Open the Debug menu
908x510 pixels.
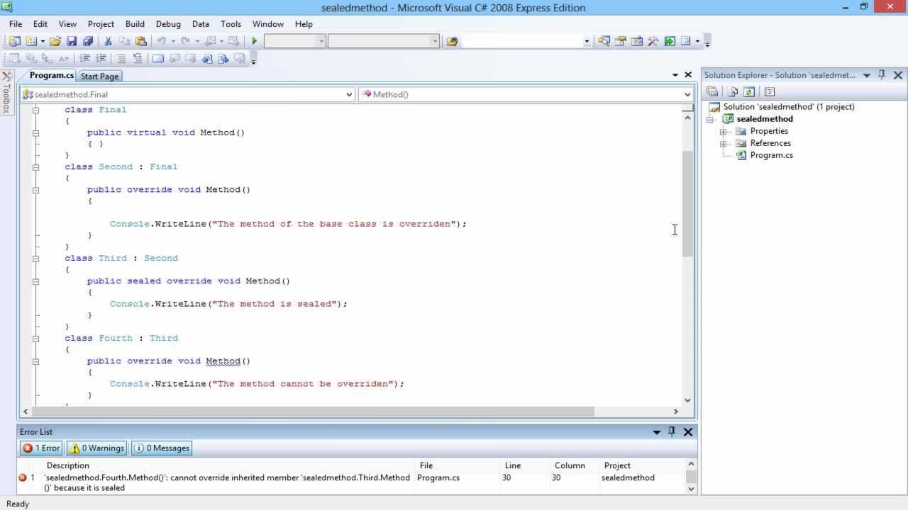(168, 24)
